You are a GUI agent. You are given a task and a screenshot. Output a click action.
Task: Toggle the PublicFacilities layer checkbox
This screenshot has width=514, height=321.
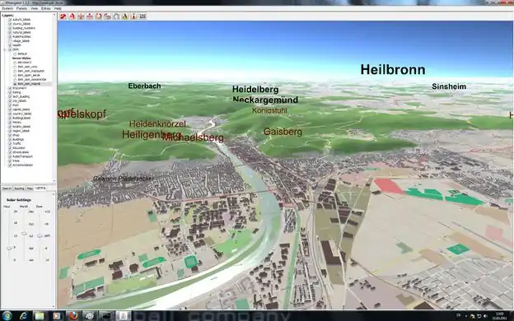coord(10,37)
